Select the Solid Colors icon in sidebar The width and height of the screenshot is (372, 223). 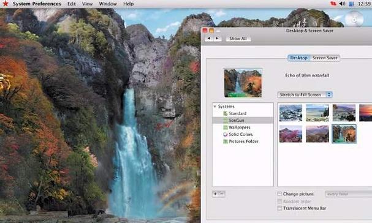[x=225, y=134]
